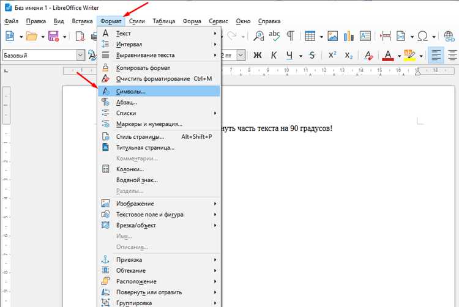Expand font color dropdown arrow
This screenshot has height=307, width=459.
(399, 56)
